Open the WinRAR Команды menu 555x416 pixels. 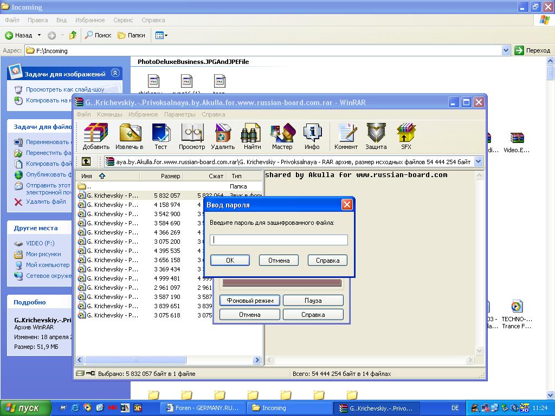[x=109, y=114]
